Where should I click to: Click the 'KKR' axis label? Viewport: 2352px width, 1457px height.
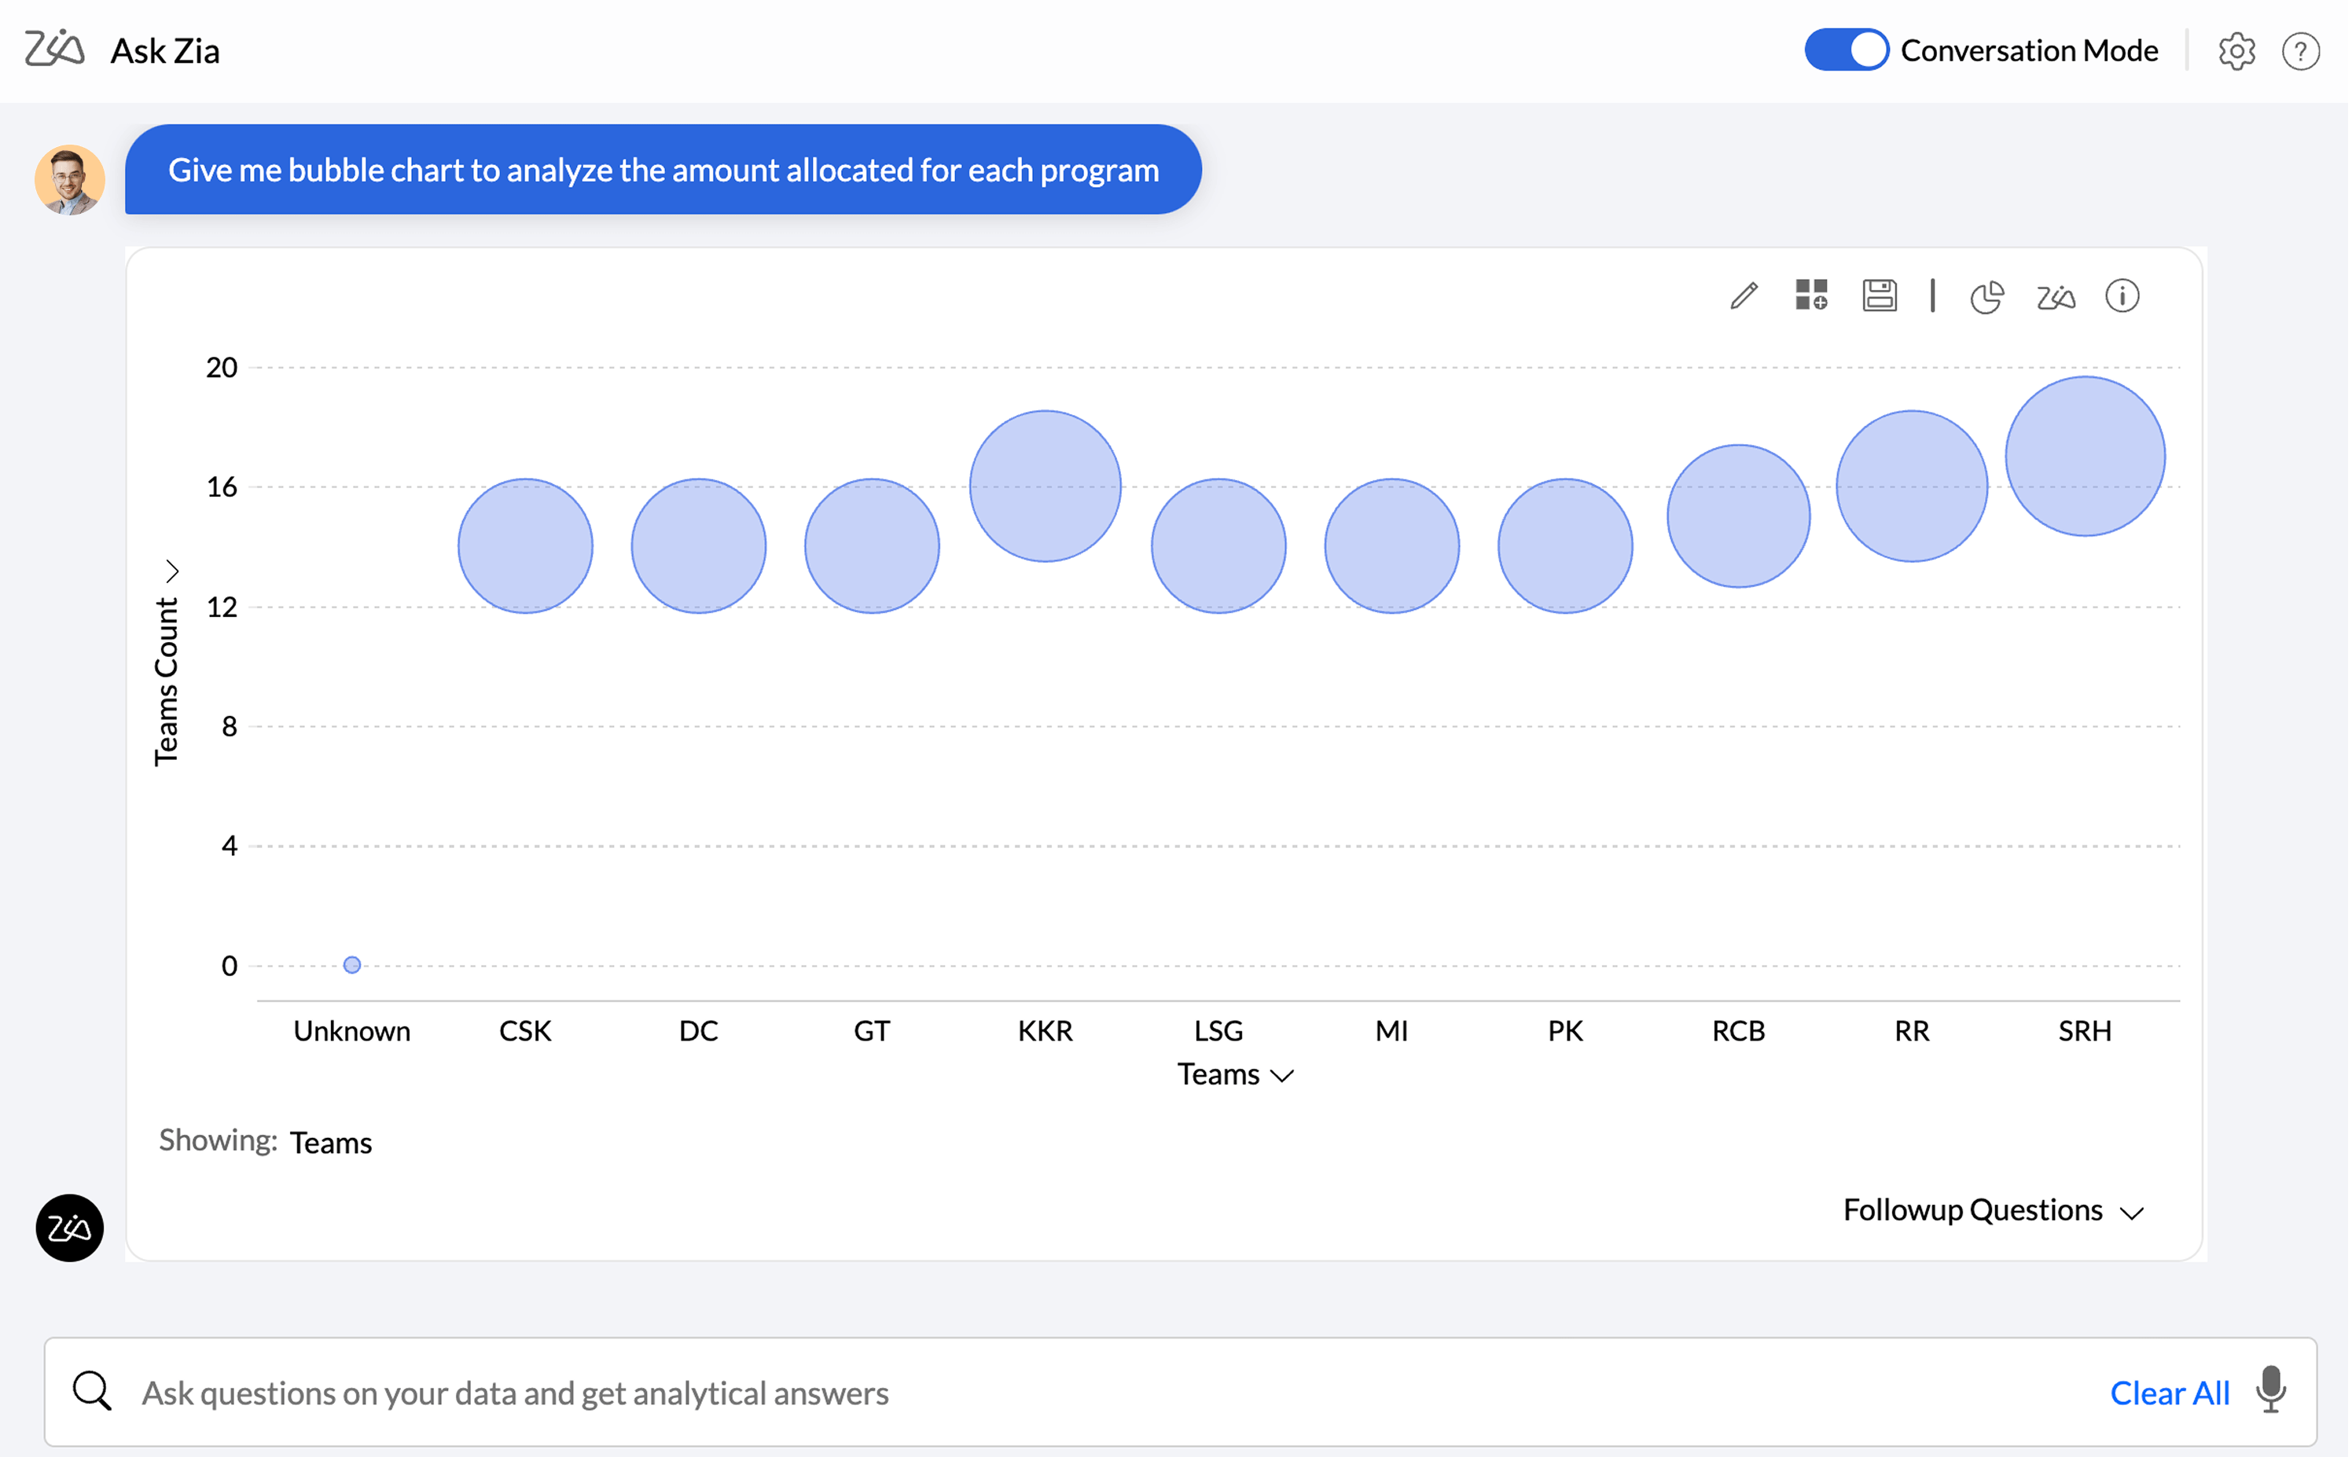(x=1045, y=1031)
